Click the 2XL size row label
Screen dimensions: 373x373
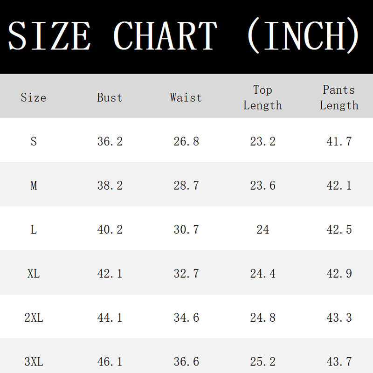coord(34,318)
